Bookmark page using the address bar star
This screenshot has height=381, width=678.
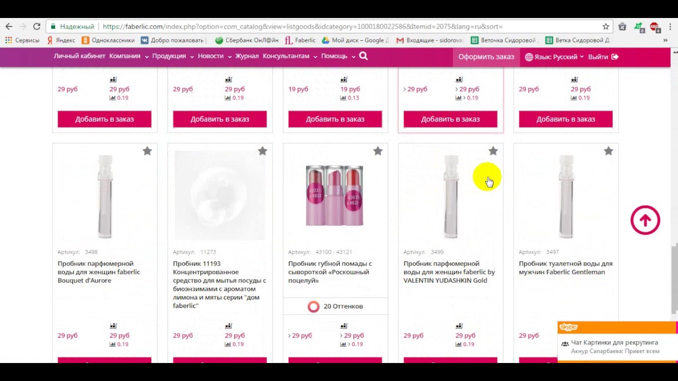pos(606,26)
